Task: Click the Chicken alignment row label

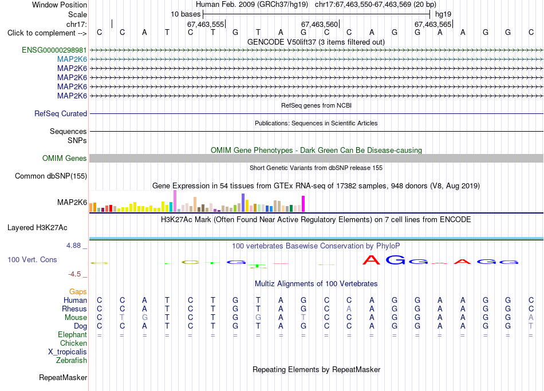Action: pos(73,343)
